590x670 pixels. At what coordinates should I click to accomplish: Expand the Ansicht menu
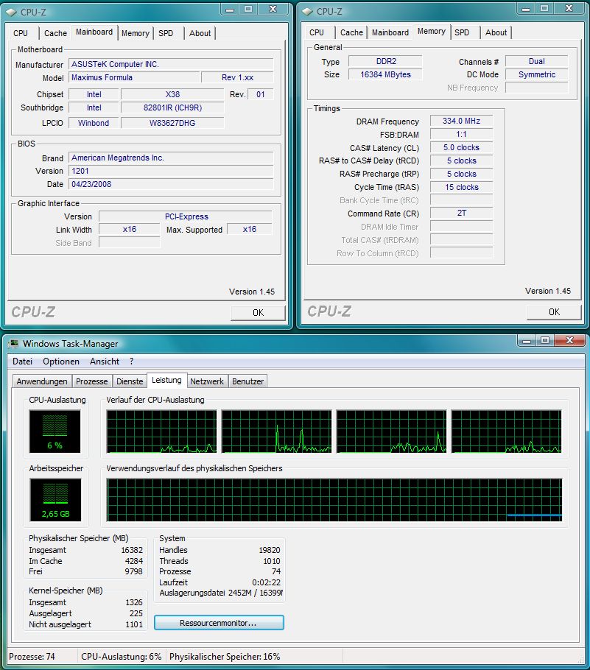(104, 362)
